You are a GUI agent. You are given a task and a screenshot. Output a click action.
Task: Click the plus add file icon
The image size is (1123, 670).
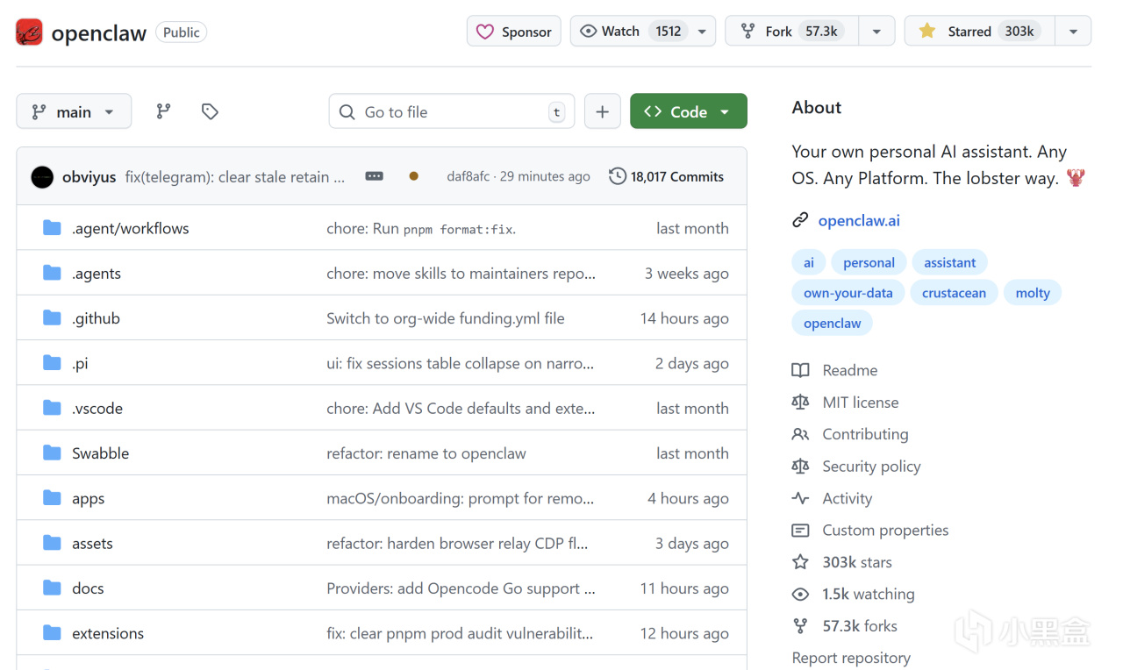602,111
